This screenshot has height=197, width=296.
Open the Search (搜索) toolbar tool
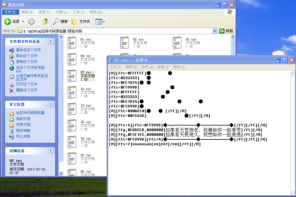[60, 22]
